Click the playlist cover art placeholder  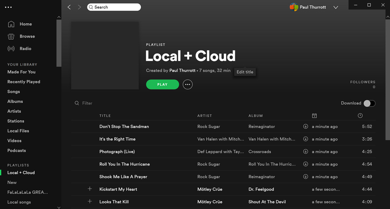(x=105, y=55)
